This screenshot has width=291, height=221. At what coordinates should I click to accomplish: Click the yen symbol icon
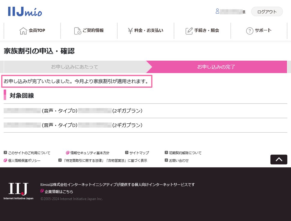point(130,31)
